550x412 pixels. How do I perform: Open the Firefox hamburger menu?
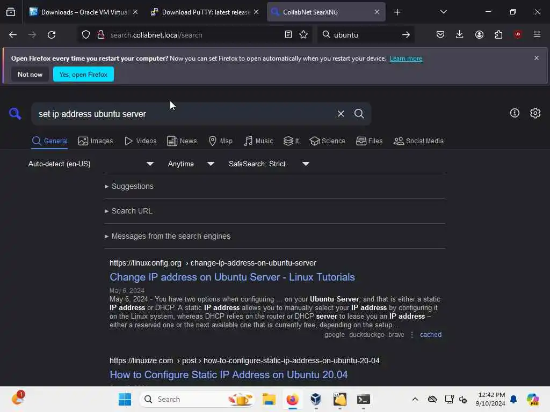tap(537, 34)
